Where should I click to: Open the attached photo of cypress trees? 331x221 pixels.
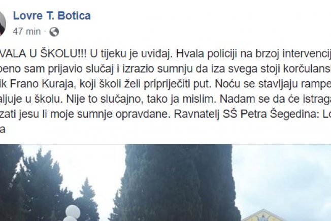point(165,183)
